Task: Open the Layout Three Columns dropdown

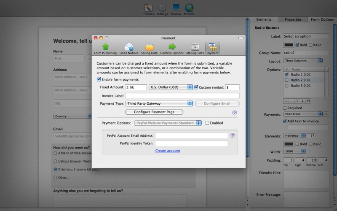Action: [303, 61]
